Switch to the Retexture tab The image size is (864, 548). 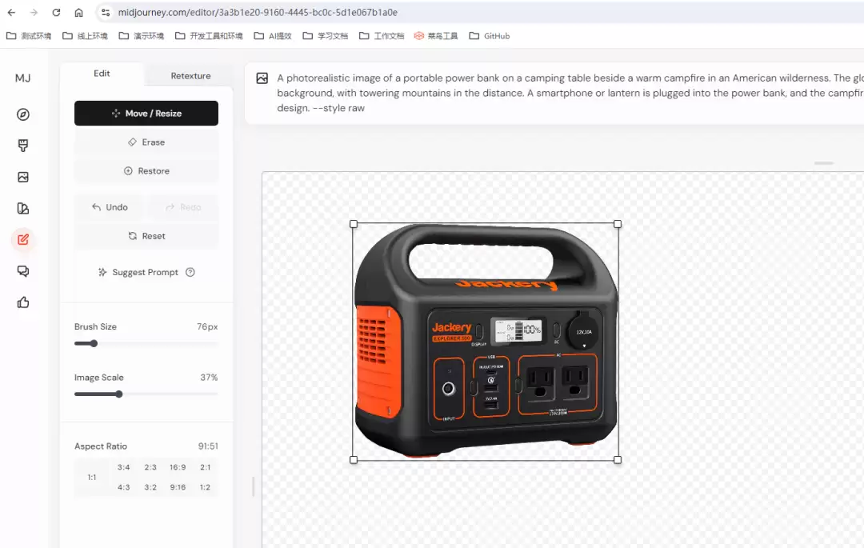190,76
